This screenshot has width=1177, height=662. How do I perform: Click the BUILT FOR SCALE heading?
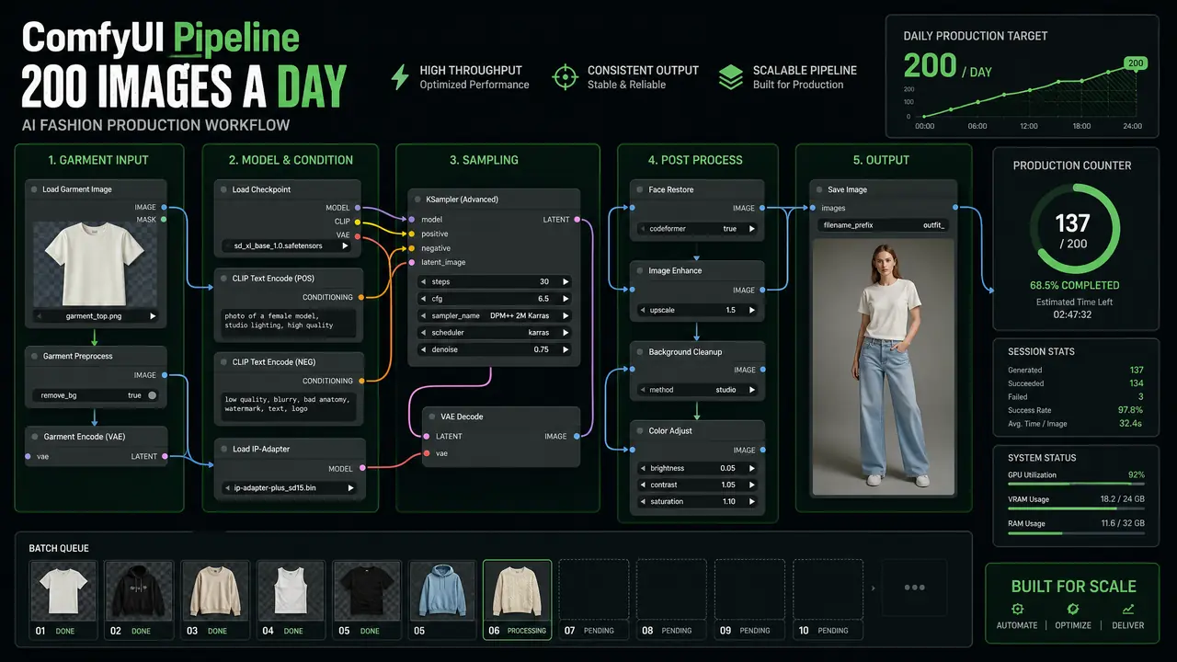(1073, 587)
